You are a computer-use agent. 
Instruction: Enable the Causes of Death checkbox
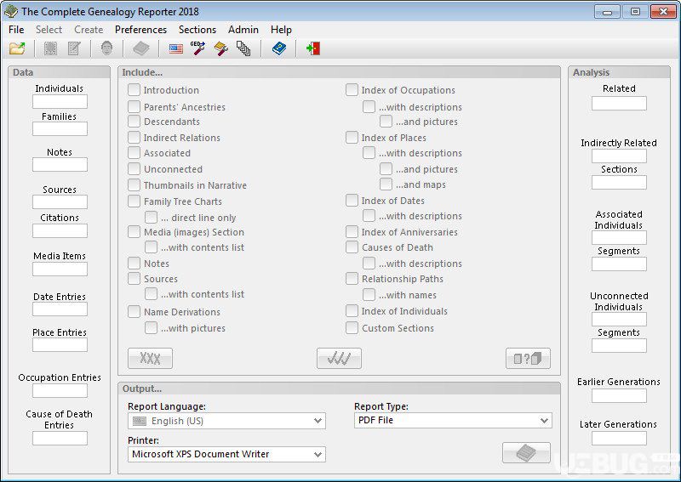(352, 247)
